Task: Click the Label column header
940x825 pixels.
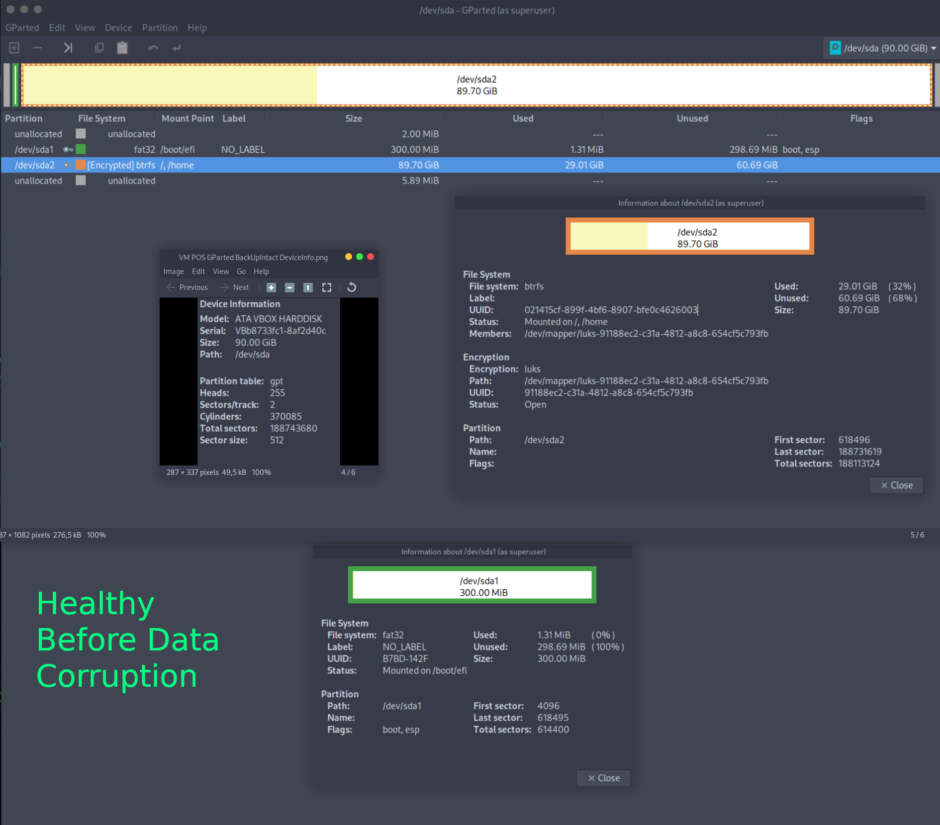Action: coord(242,118)
